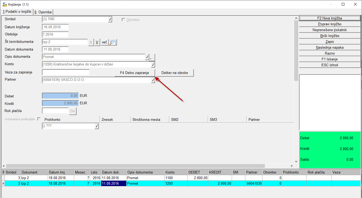Click the Obdobje field

click(x=55, y=35)
